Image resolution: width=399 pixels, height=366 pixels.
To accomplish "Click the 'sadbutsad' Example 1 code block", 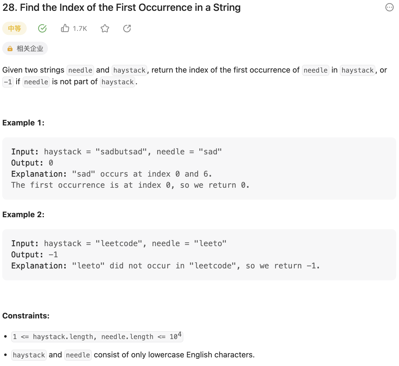I will [x=199, y=168].
